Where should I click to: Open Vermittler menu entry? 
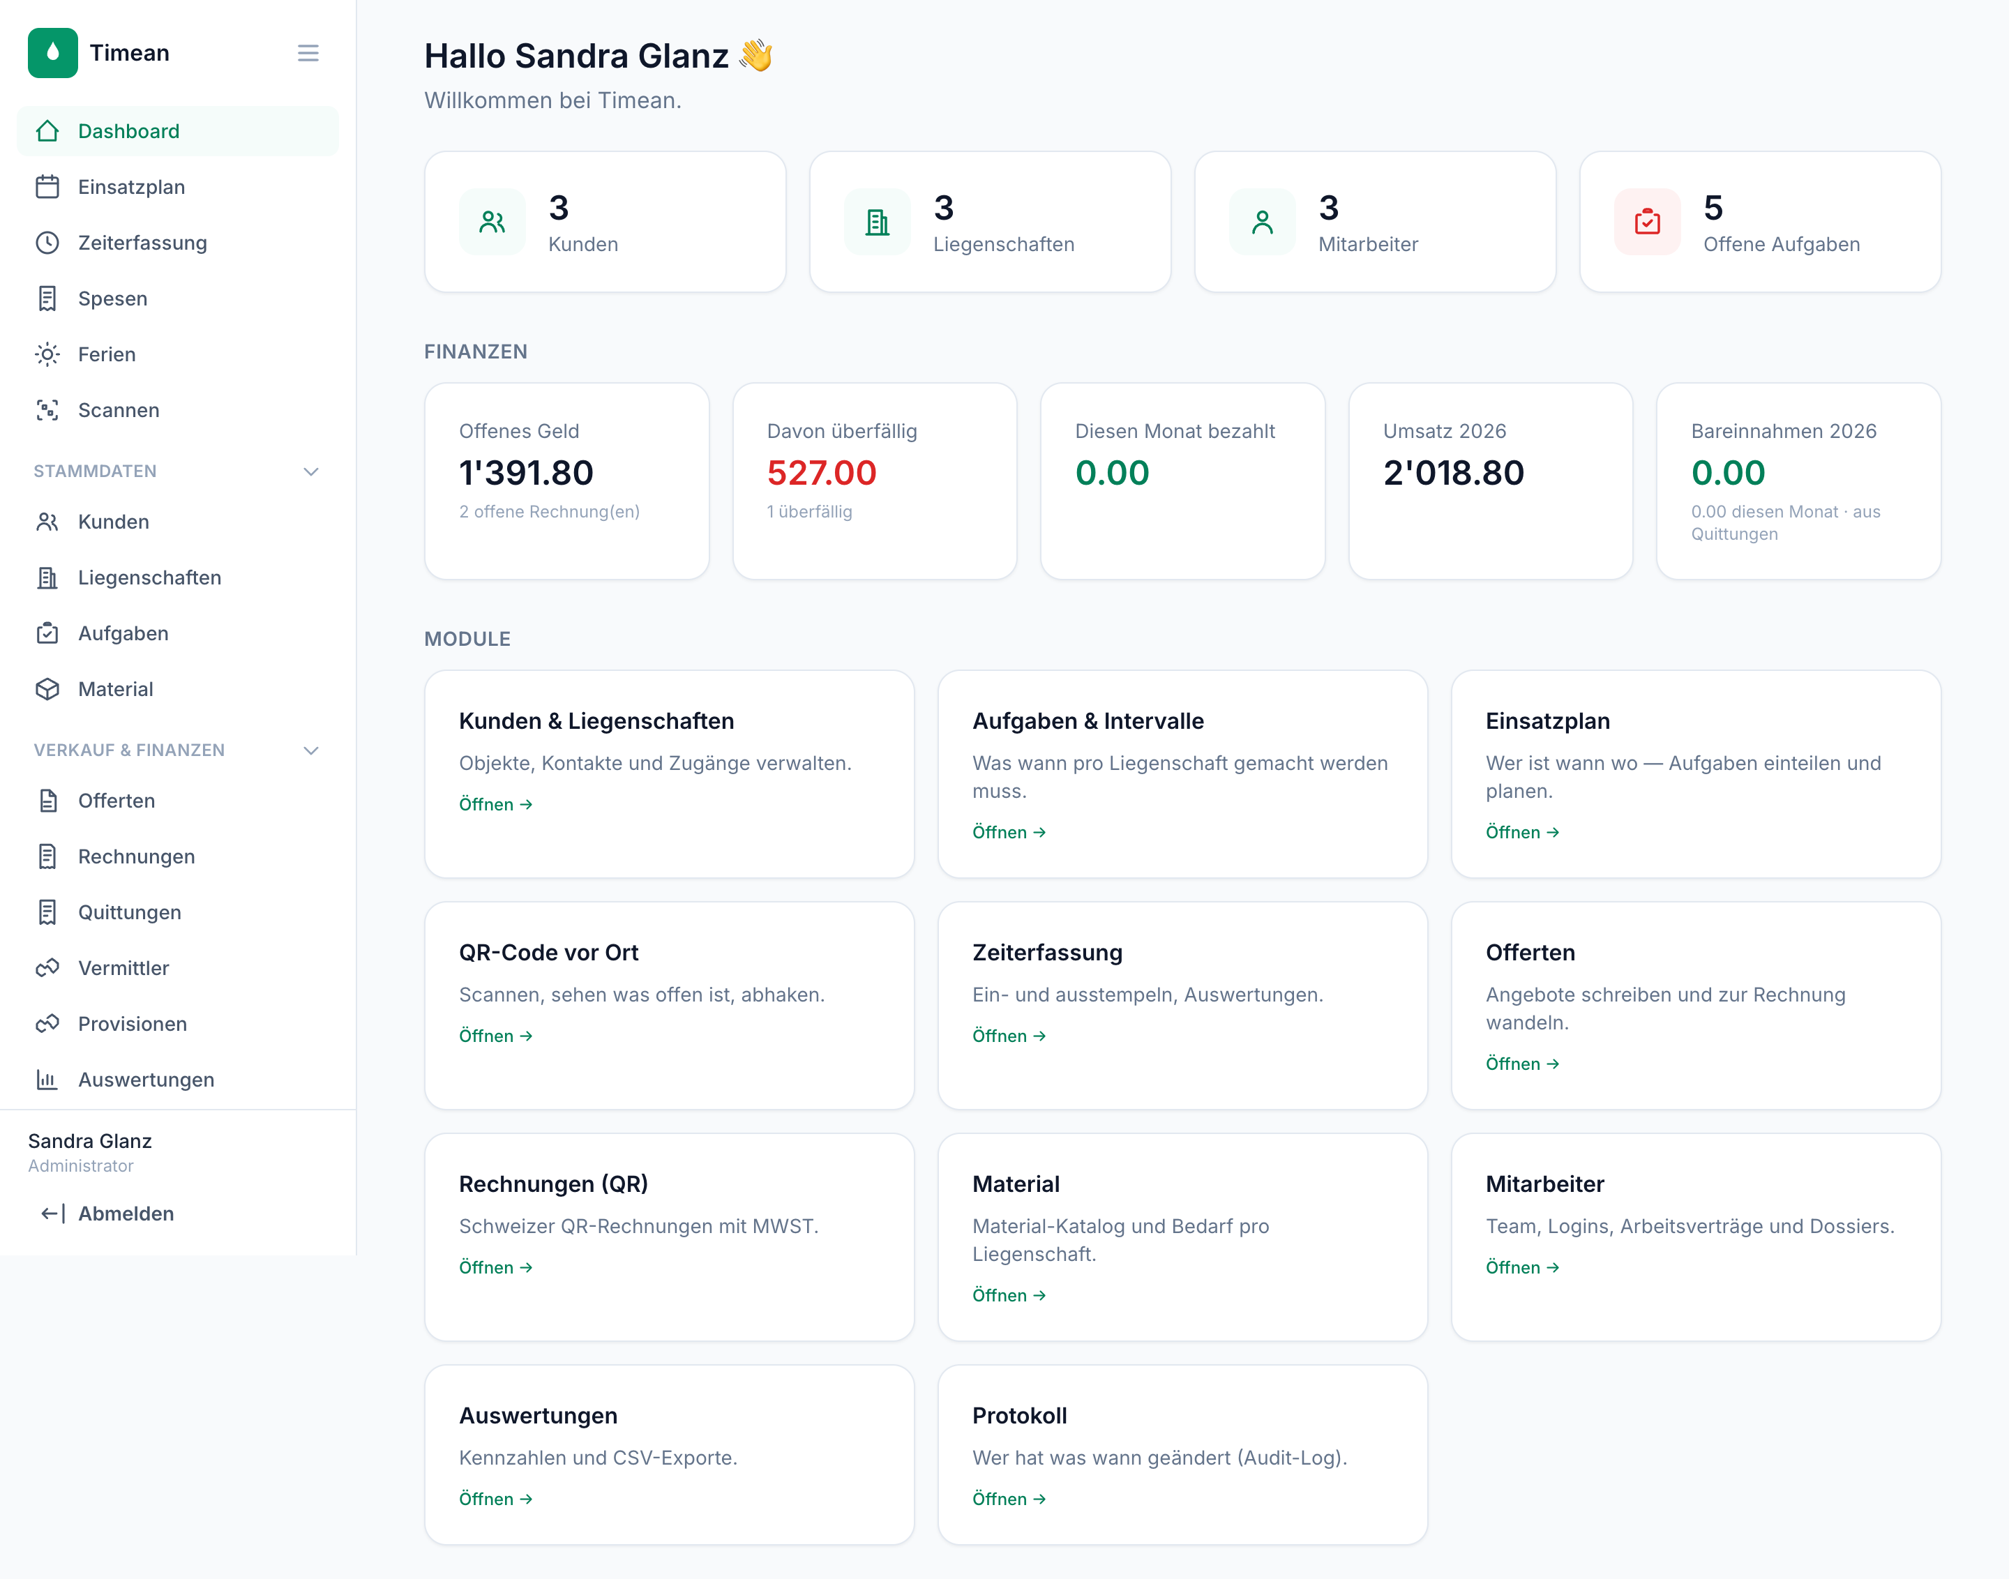[177, 968]
